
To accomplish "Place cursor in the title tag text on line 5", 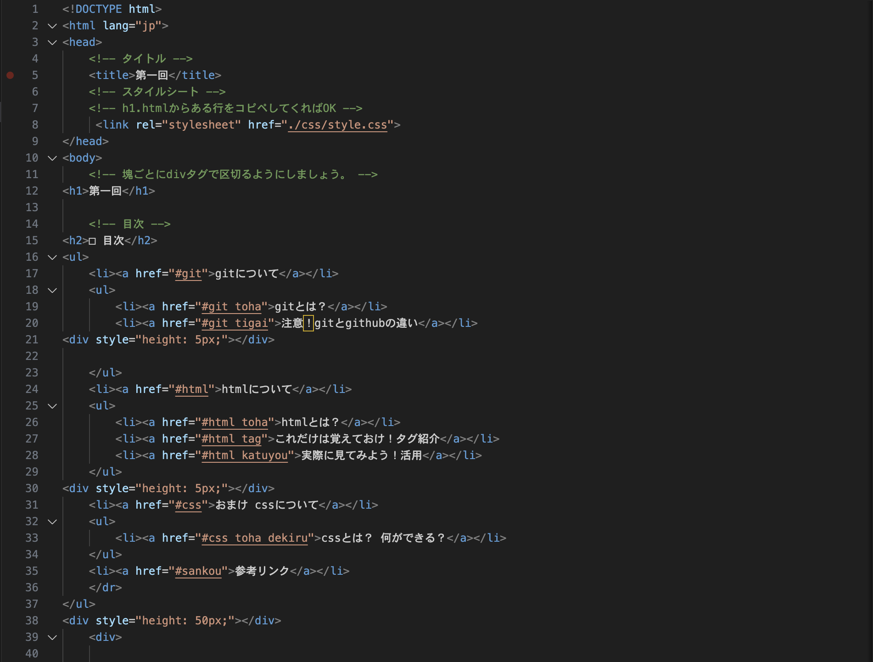I will click(x=151, y=75).
